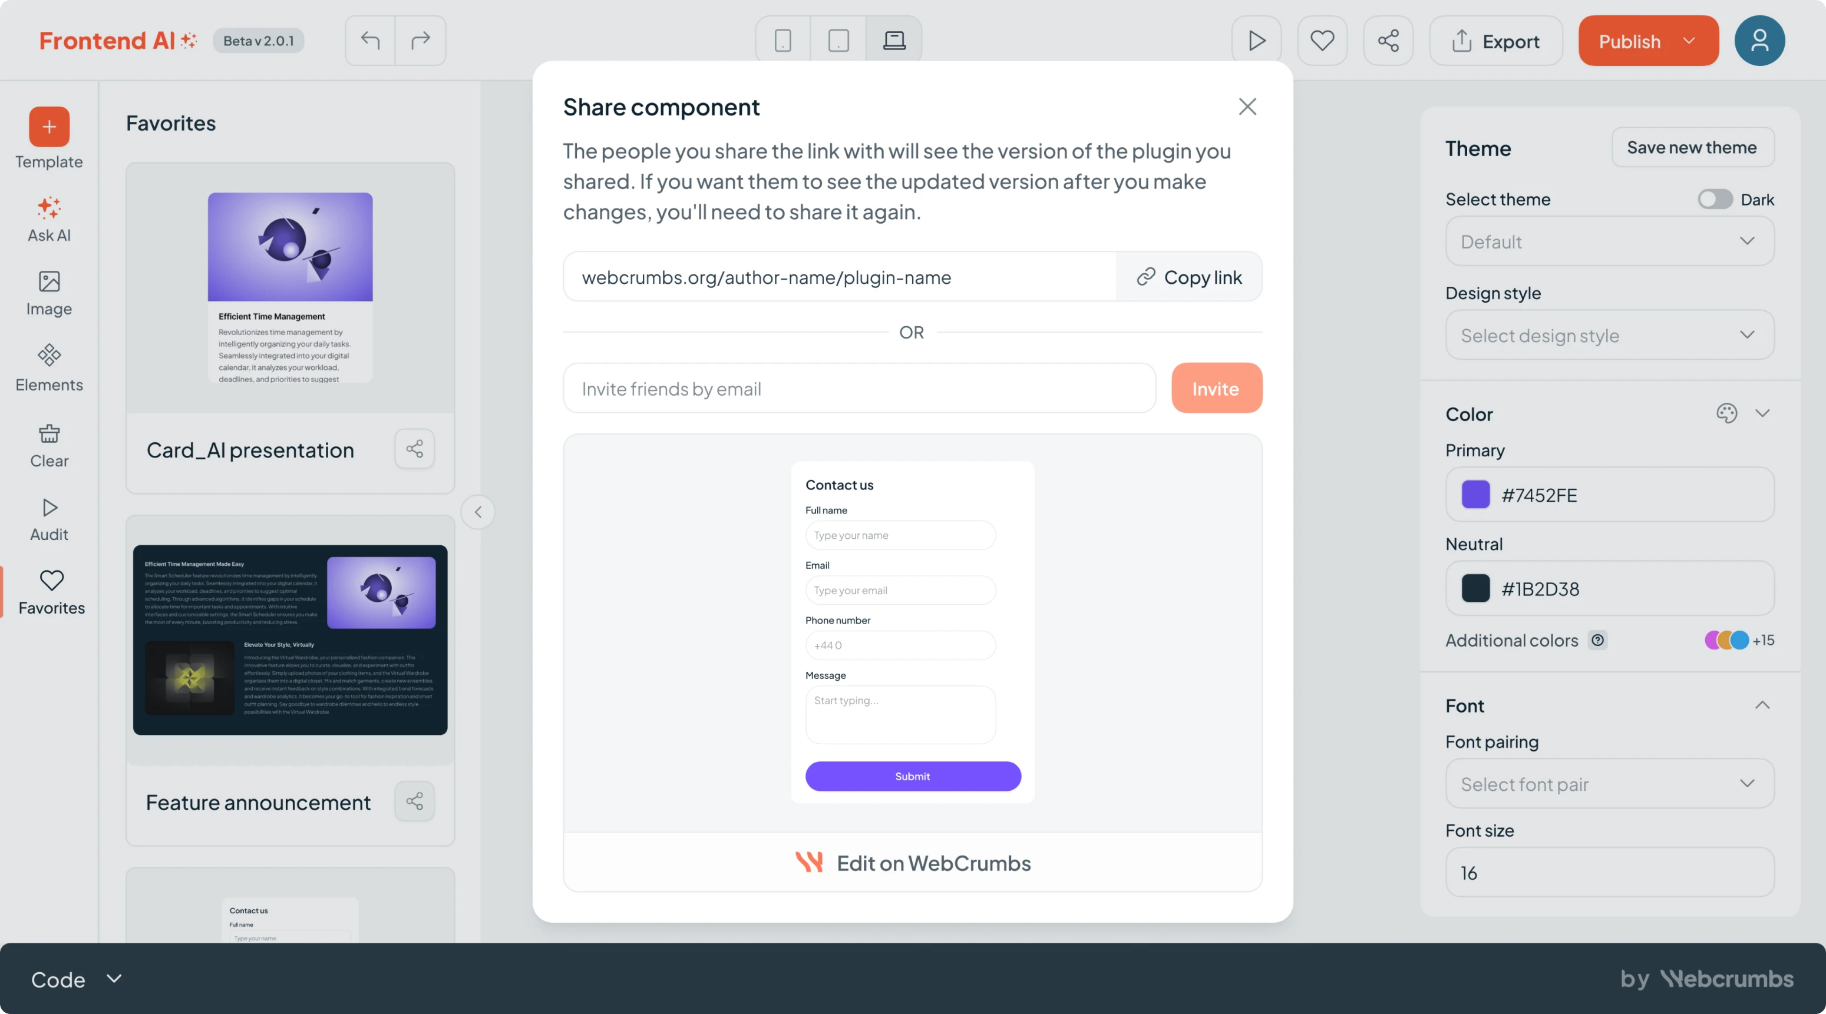1826x1014 pixels.
Task: Open the Select font pair dropdown
Action: pyautogui.click(x=1609, y=784)
